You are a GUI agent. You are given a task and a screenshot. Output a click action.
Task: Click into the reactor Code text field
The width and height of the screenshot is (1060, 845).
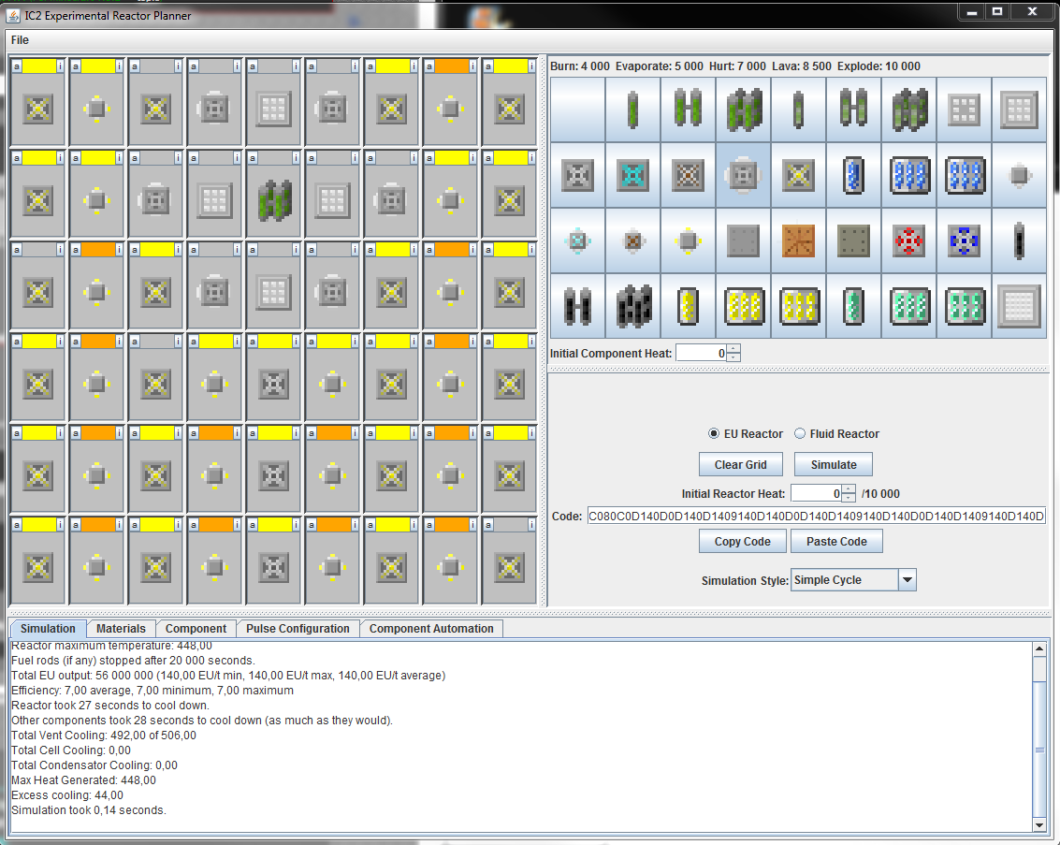tap(816, 517)
